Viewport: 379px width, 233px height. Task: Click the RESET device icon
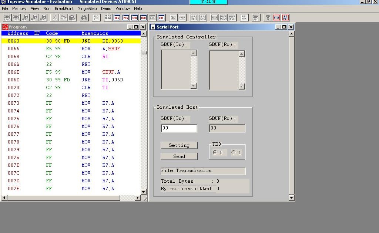(285, 17)
